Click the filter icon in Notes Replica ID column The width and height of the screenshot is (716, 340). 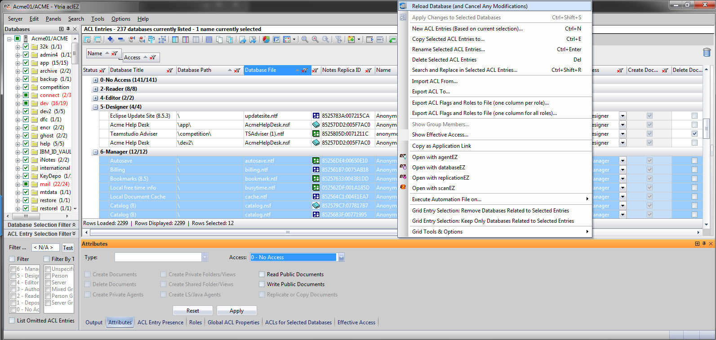pyautogui.click(x=368, y=71)
